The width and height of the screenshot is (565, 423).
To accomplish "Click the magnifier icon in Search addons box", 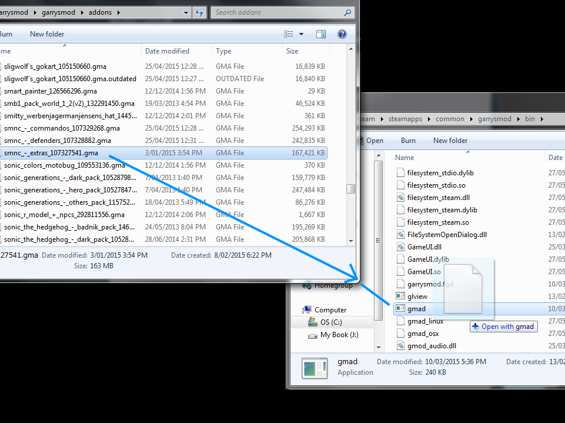I will (x=347, y=12).
